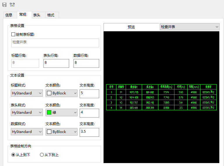Click the import/export settings icon
The image size is (224, 166).
12,5
